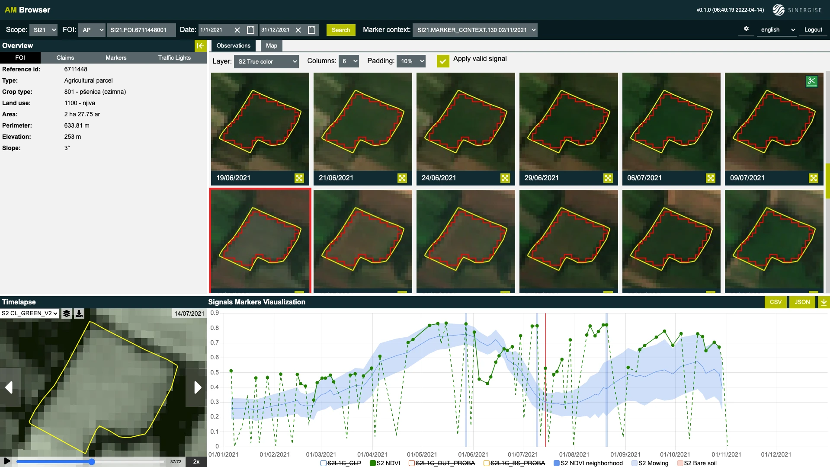Switch to the Map tab

click(271, 45)
